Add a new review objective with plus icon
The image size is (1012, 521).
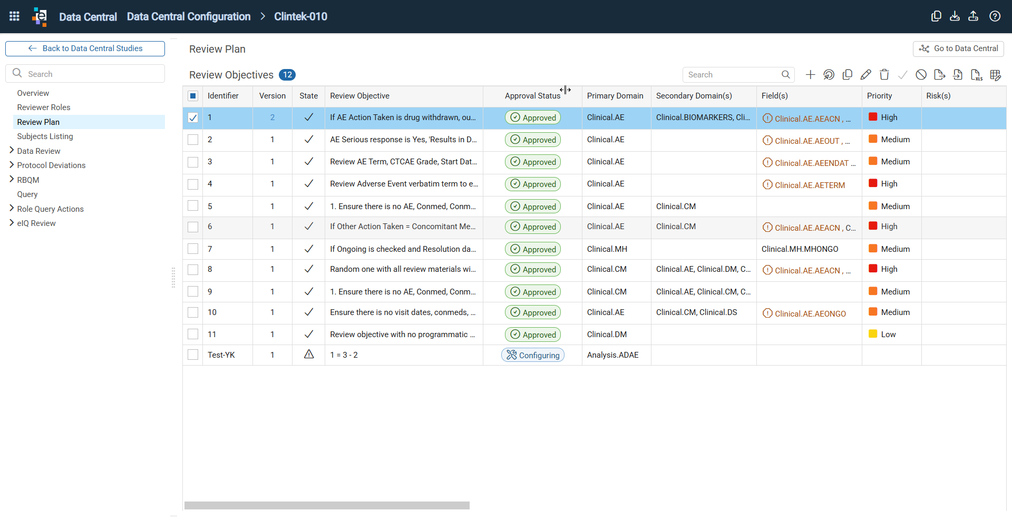click(x=811, y=75)
